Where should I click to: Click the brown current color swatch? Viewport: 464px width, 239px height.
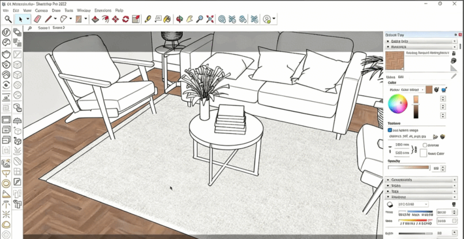(x=429, y=89)
